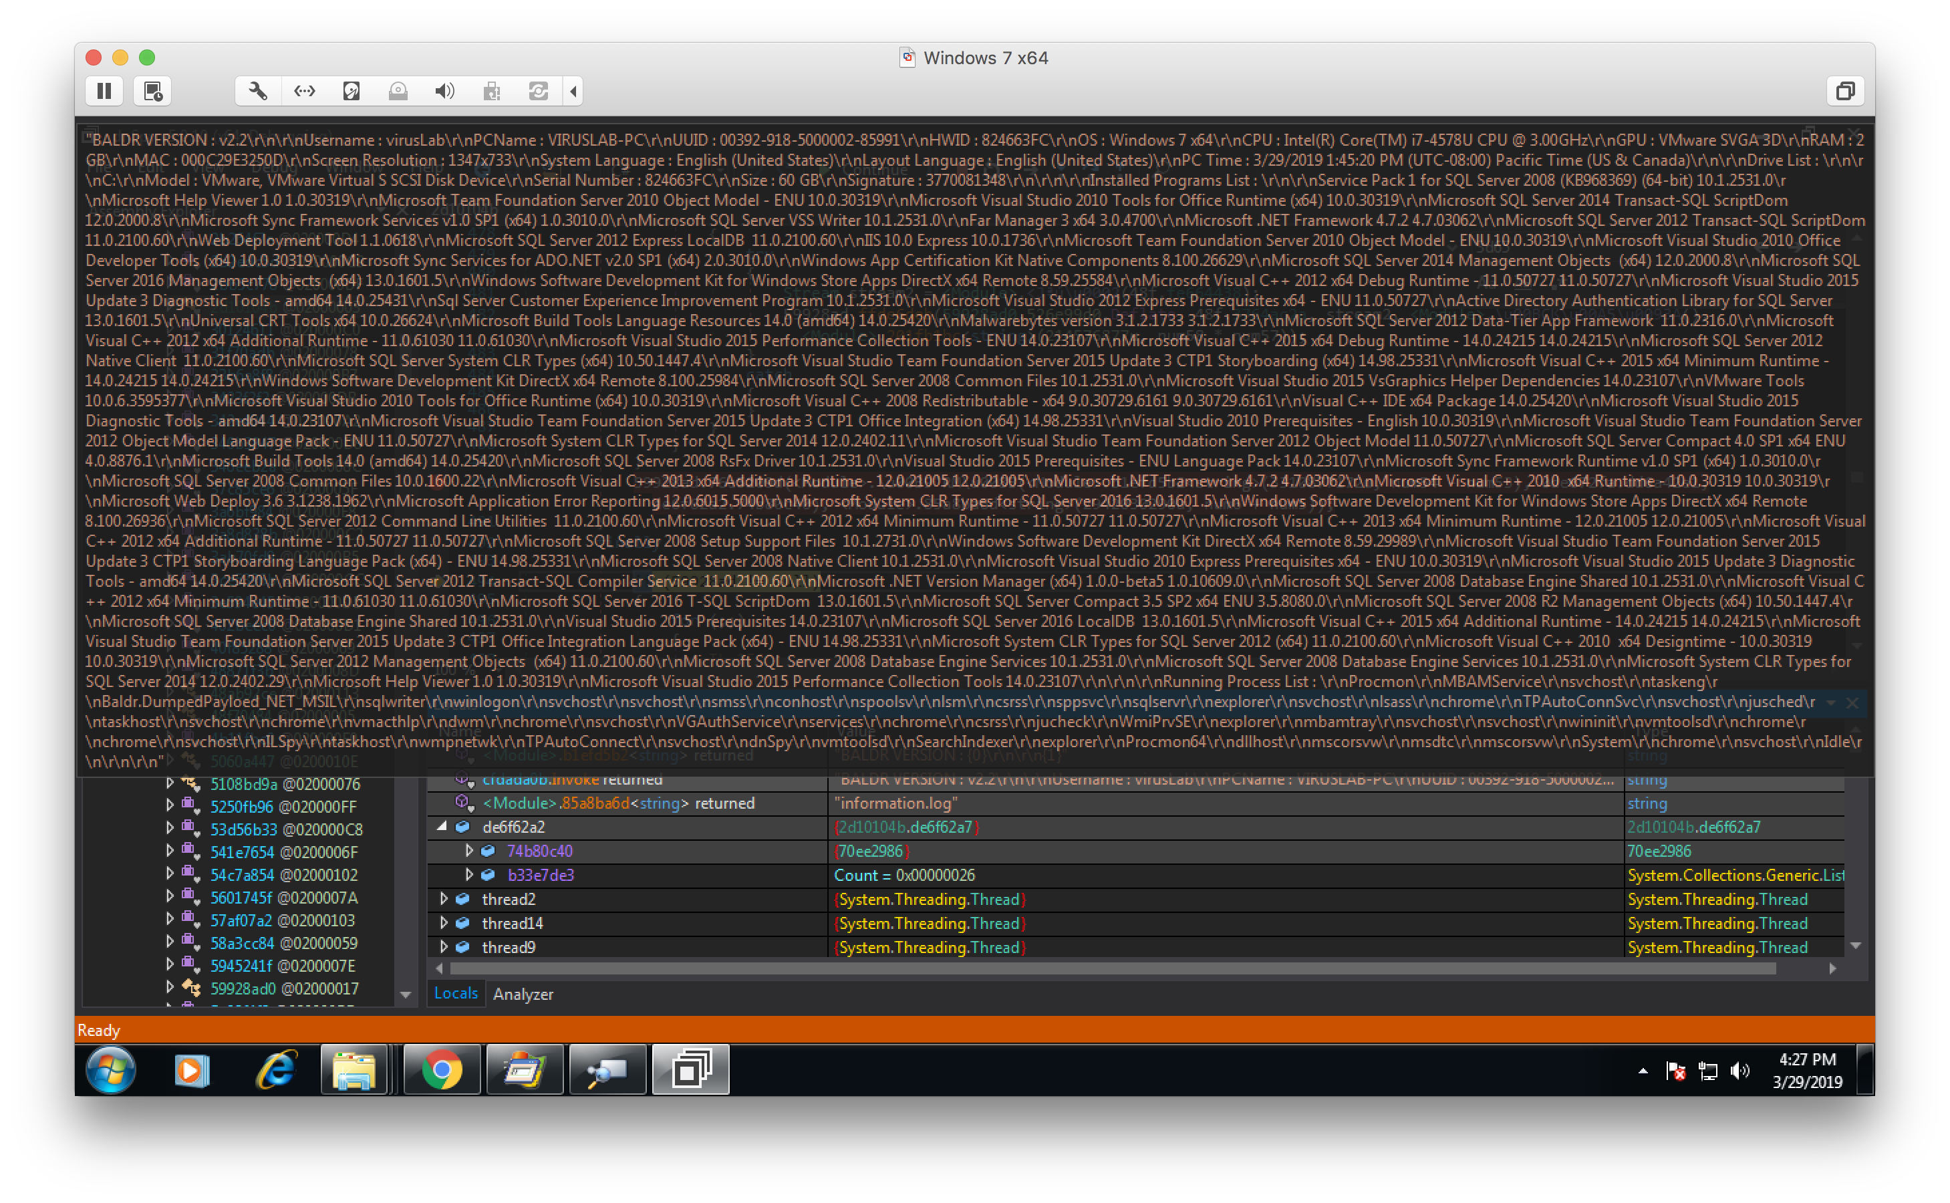Click the Locals scroll-right arrow

pos(1832,968)
